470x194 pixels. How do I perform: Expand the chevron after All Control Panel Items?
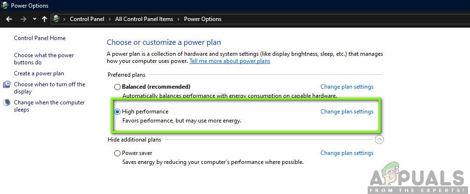coord(180,19)
